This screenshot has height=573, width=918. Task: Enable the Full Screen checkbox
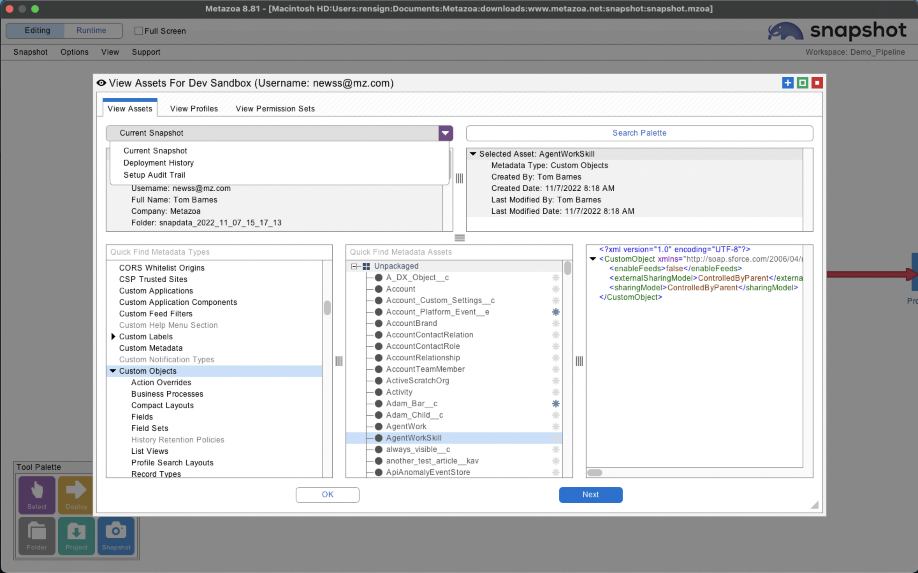[138, 31]
